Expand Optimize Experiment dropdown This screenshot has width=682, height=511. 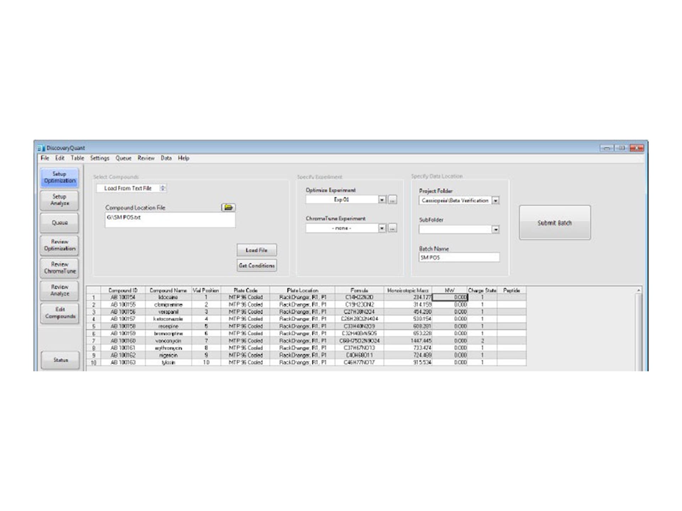(x=382, y=200)
